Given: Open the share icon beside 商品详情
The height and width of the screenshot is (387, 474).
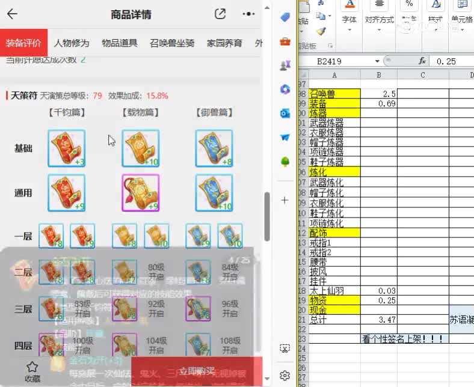Looking at the screenshot, I should pos(220,14).
